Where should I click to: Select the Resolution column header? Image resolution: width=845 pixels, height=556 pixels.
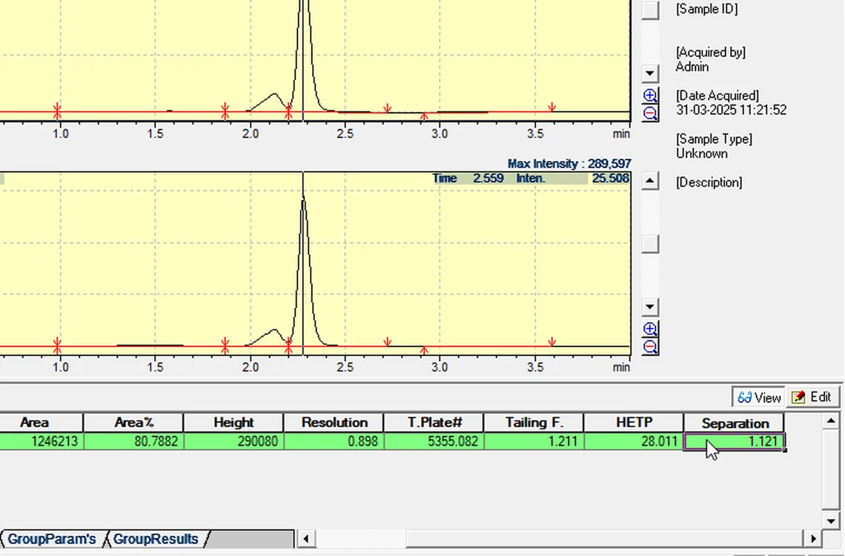click(334, 423)
